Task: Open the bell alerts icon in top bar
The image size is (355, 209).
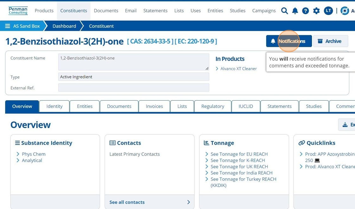Action: [295, 11]
